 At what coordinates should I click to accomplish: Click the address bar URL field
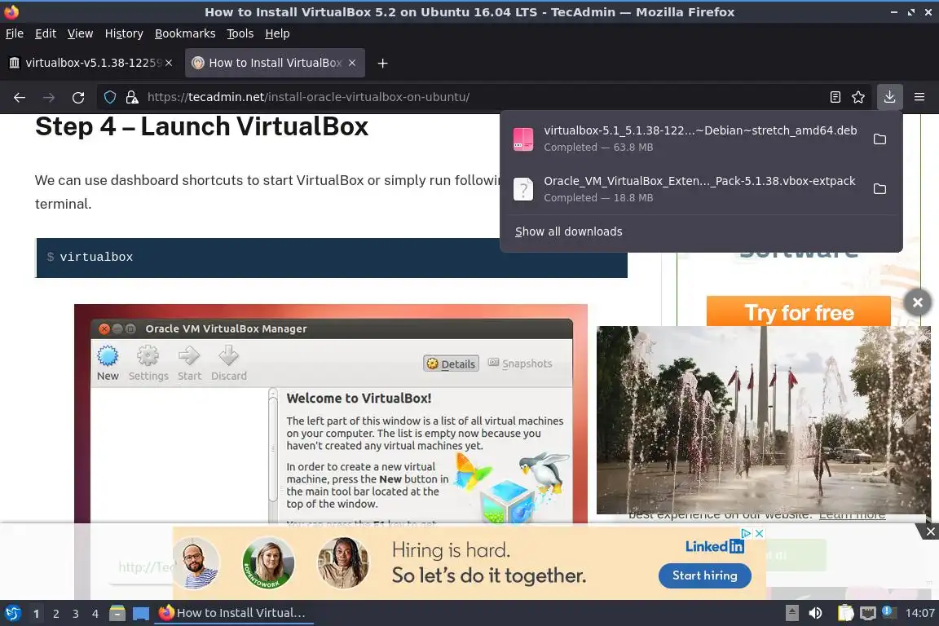tap(479, 97)
